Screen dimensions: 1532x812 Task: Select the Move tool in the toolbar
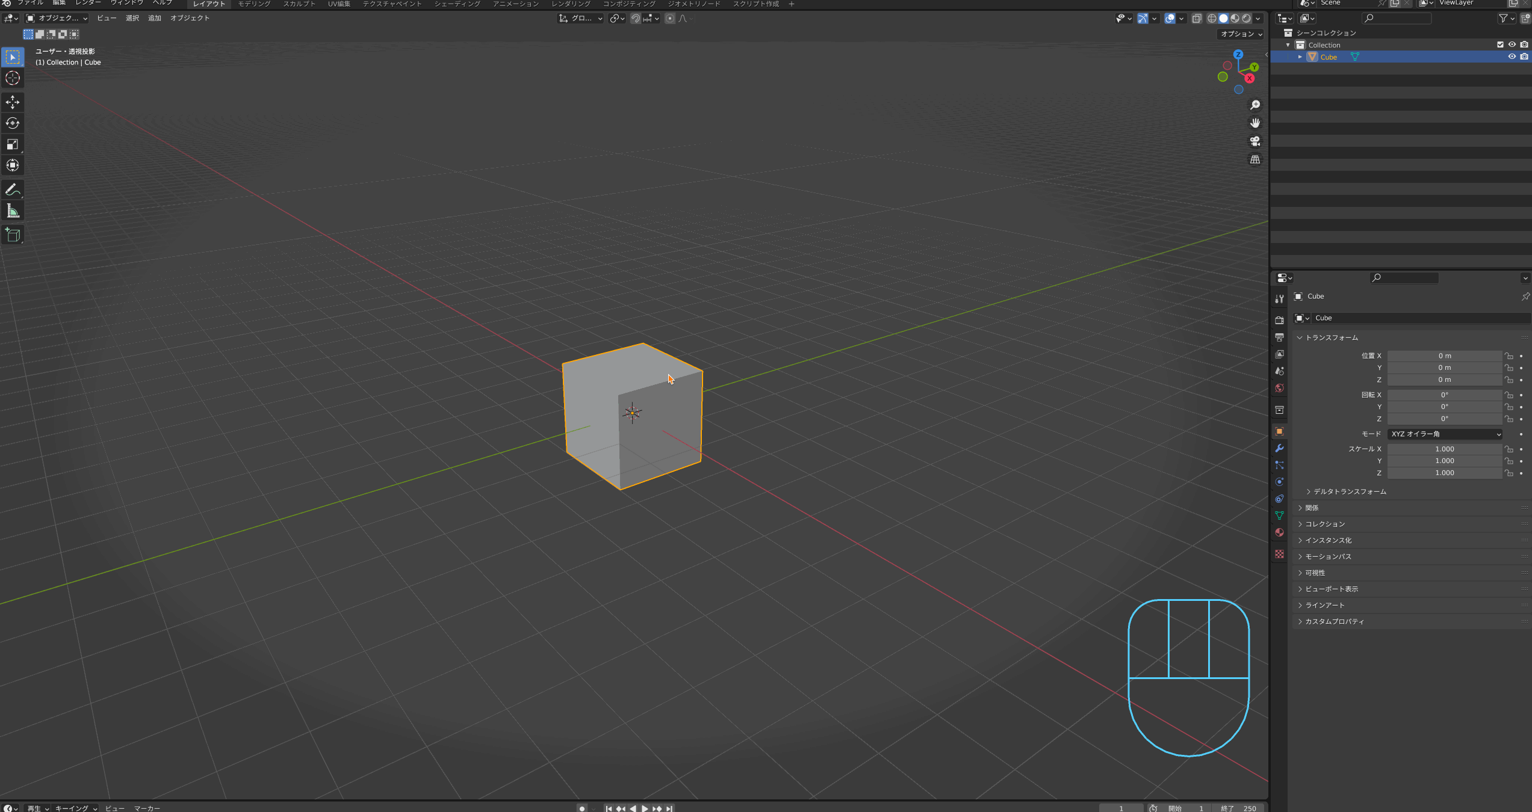click(13, 102)
